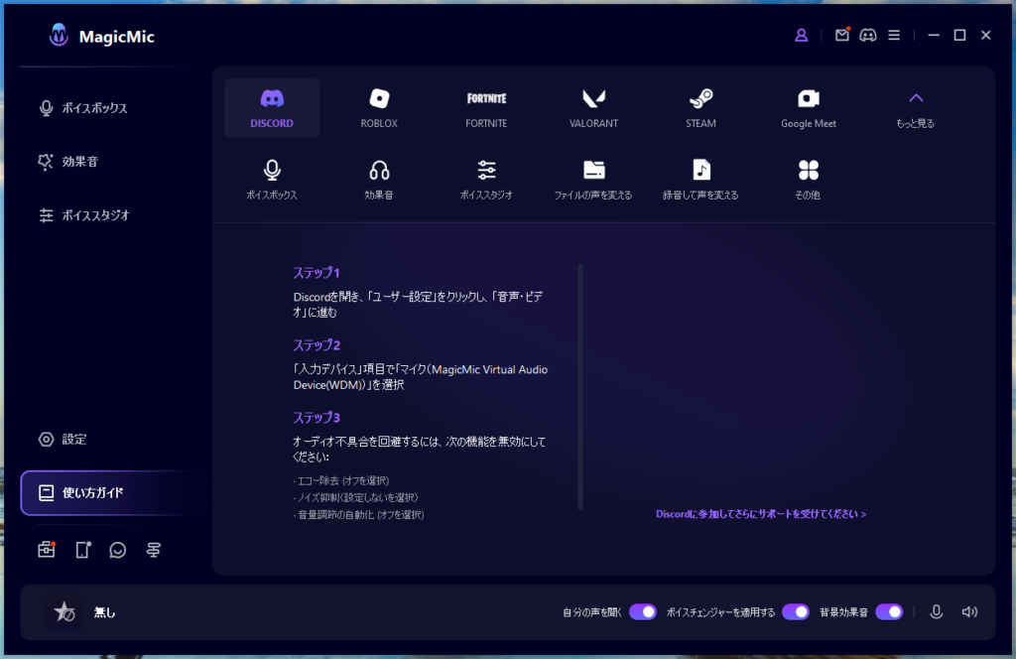
Task: Click the speaker volume icon in bottom bar
Action: tap(969, 611)
